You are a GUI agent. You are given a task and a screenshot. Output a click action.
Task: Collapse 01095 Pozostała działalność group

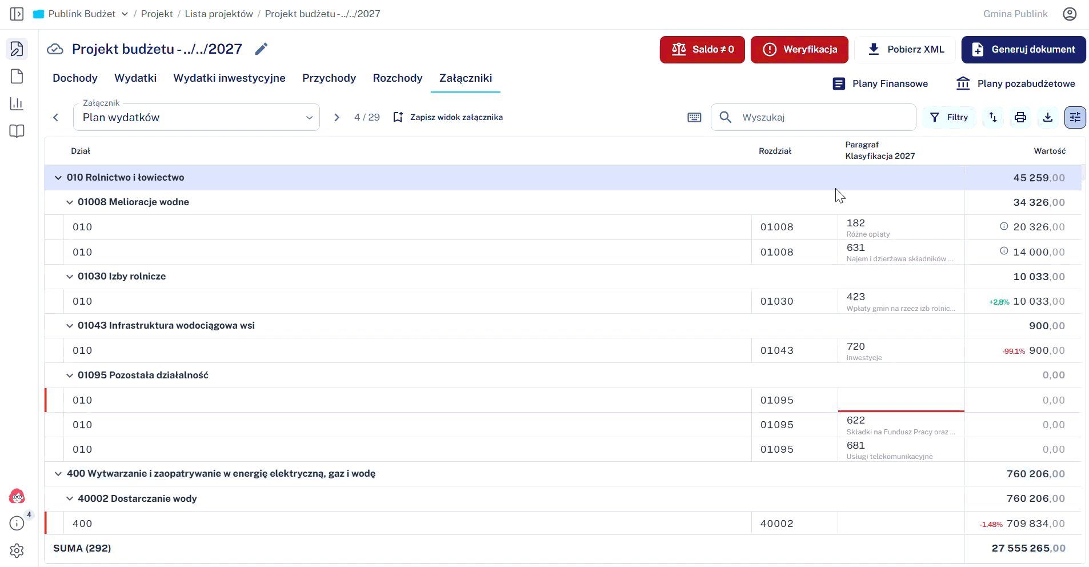pyautogui.click(x=69, y=376)
